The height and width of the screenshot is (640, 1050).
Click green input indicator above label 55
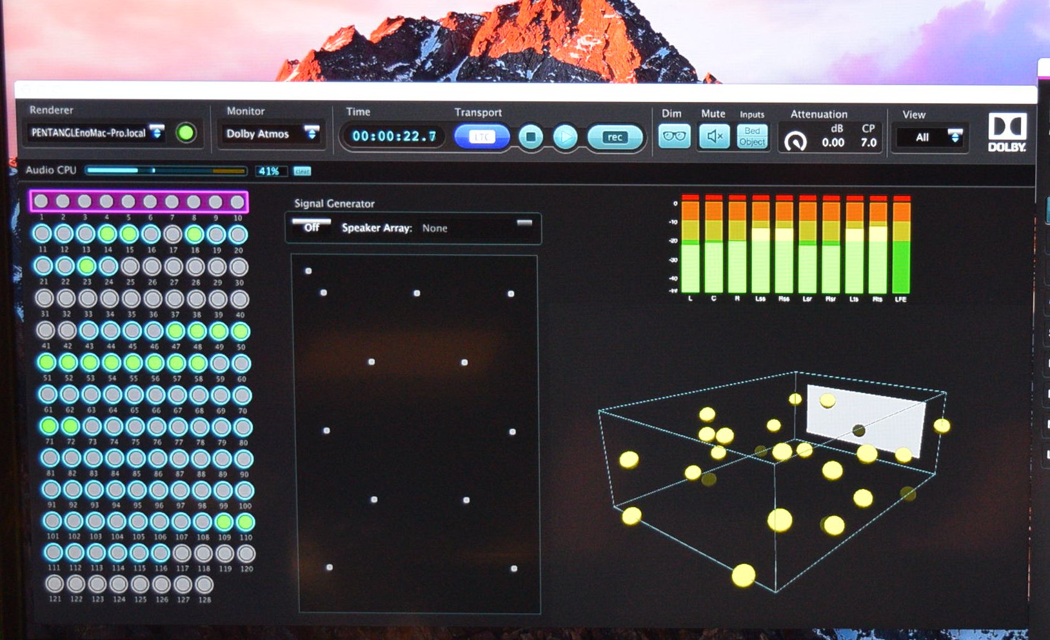click(x=133, y=363)
